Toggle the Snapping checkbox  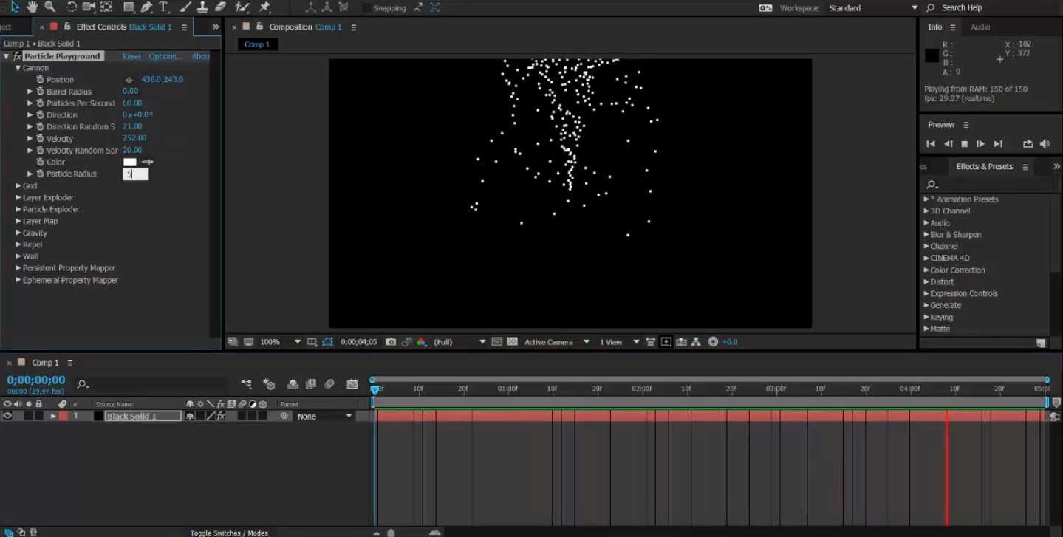pyautogui.click(x=366, y=8)
